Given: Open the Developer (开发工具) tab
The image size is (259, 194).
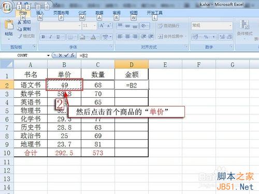Looking at the screenshot, I should 155,13.
